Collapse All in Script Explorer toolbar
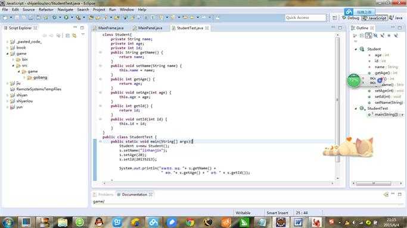Screen dimensions: 407x228 67,36
